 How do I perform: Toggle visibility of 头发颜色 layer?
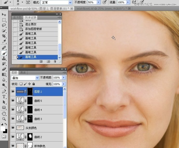tap(13, 128)
